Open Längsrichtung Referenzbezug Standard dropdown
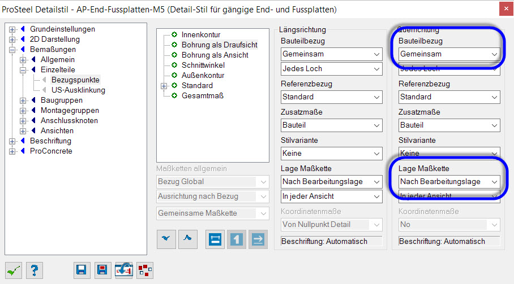Image resolution: width=514 pixels, height=284 pixels. (331, 97)
